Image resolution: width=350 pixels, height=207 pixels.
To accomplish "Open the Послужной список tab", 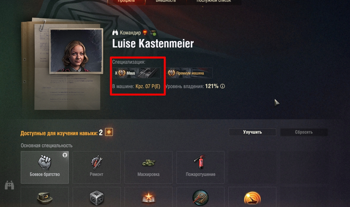I will tap(214, 1).
